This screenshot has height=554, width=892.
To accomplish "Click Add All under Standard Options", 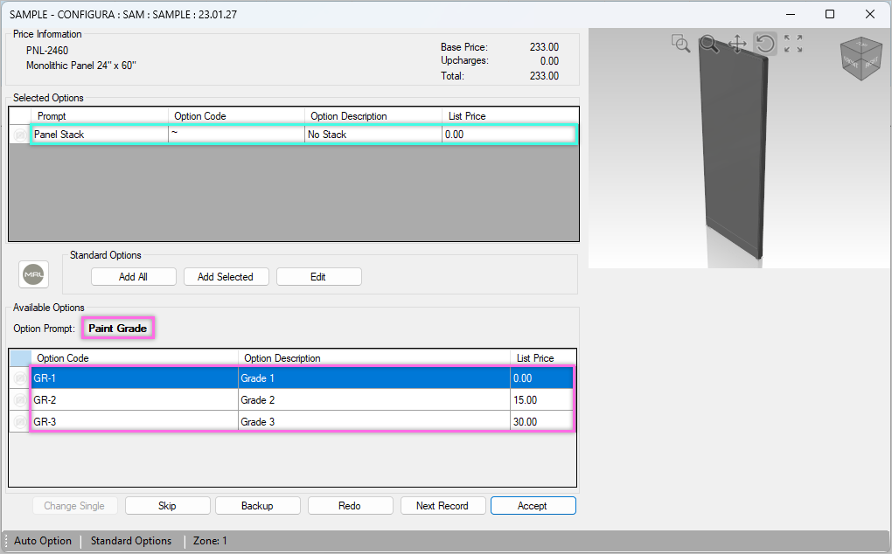I will [x=133, y=276].
